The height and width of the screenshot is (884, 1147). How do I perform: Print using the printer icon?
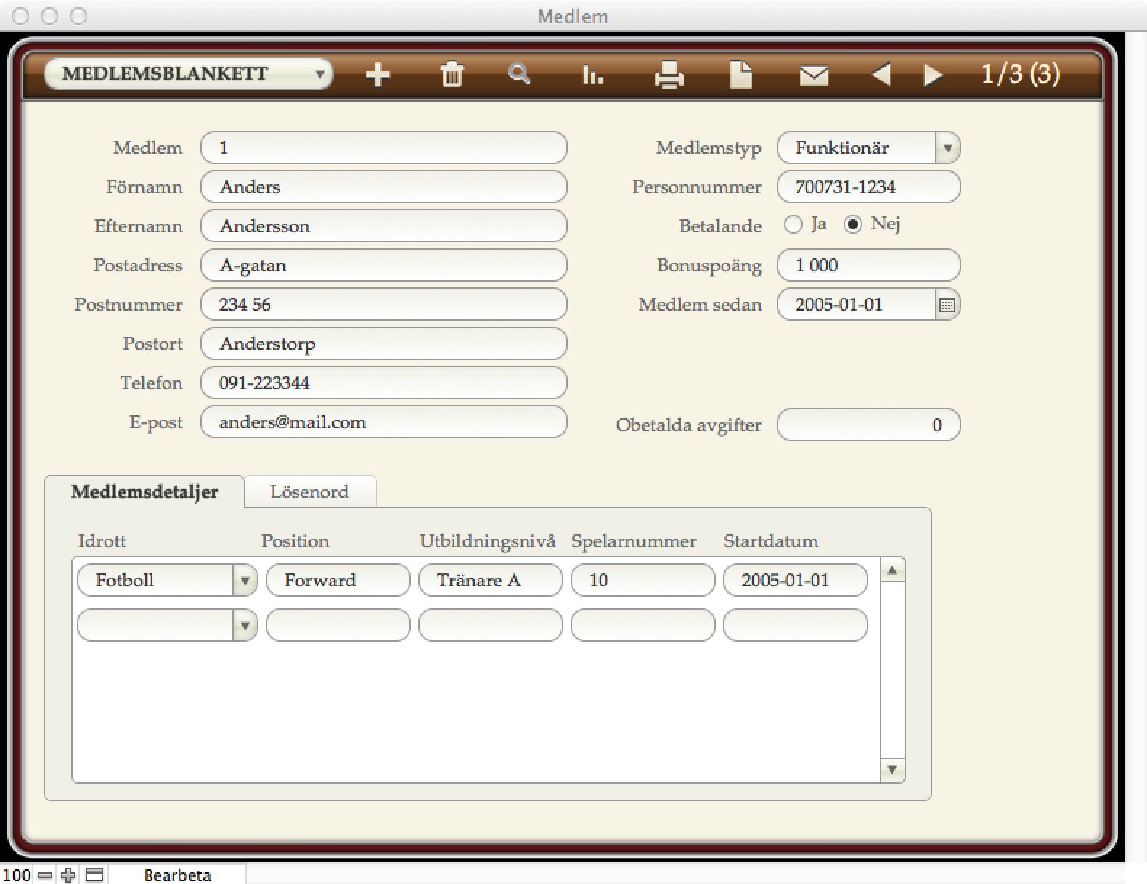(668, 74)
